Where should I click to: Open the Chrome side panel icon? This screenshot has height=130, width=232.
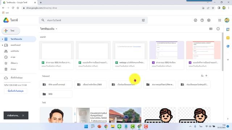point(219,8)
